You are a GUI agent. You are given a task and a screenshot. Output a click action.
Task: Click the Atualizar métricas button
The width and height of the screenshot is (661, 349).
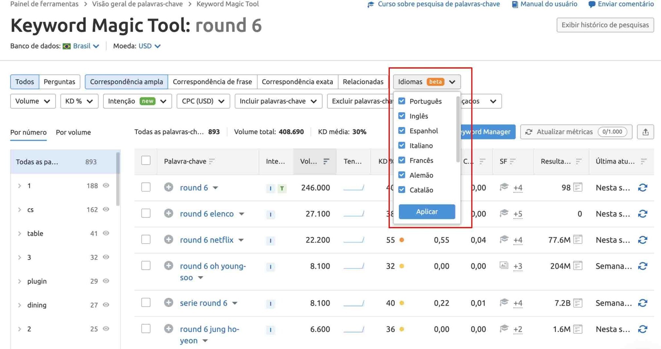coord(576,132)
